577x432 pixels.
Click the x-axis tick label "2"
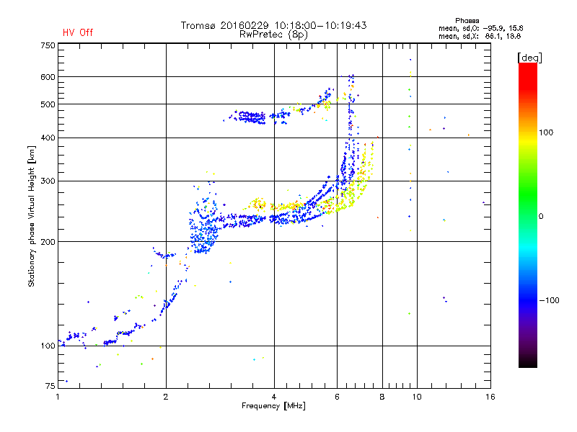tap(166, 397)
